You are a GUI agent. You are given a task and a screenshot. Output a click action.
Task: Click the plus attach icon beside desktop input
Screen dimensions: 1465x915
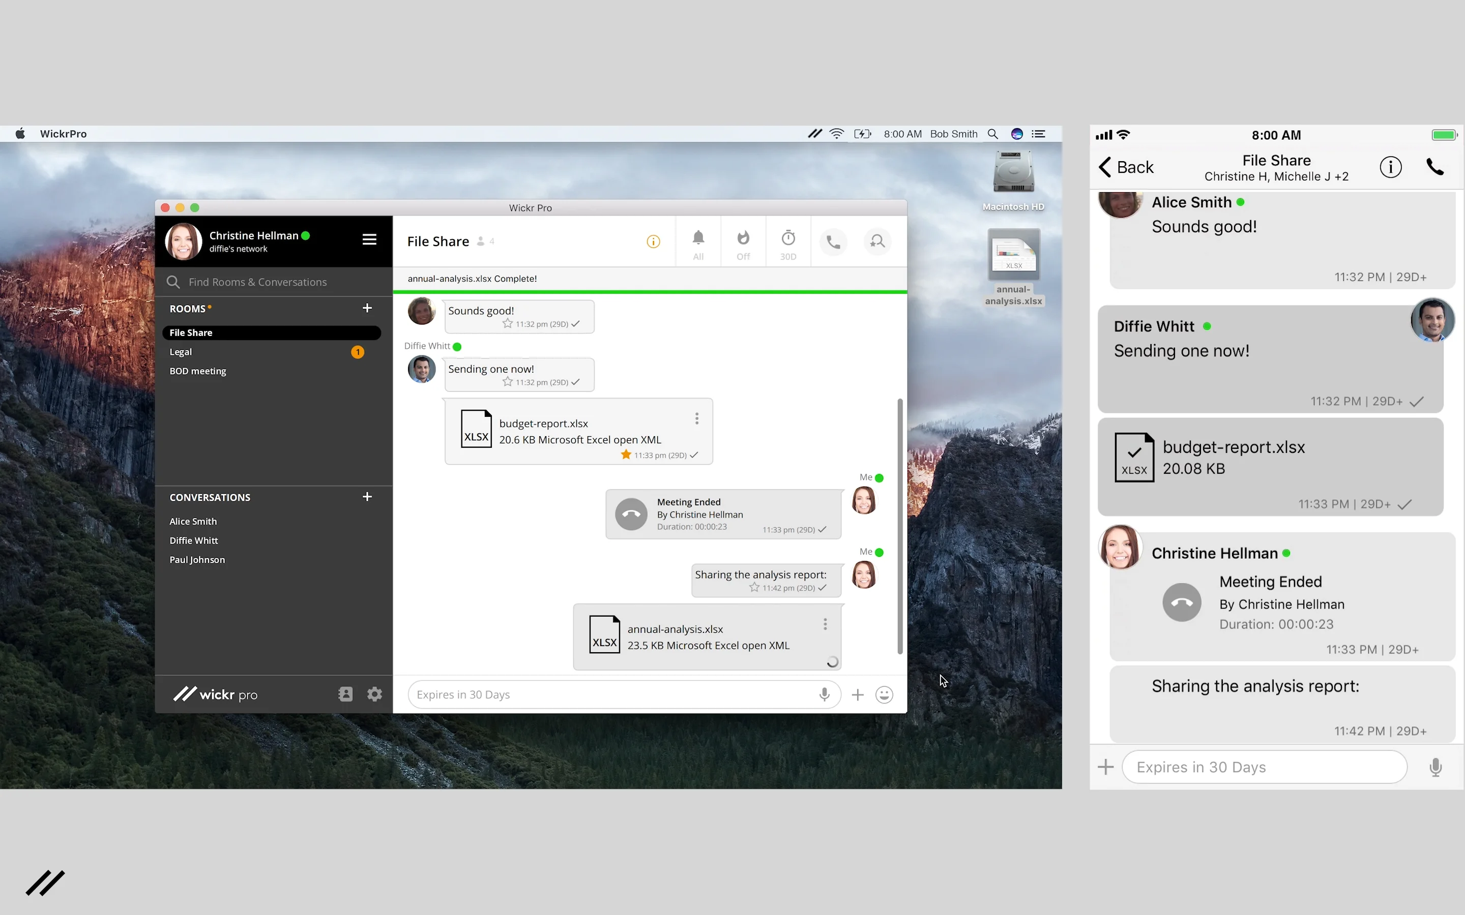[858, 695]
